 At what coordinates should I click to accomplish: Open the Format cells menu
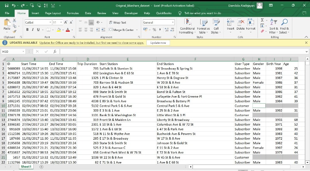(251, 25)
